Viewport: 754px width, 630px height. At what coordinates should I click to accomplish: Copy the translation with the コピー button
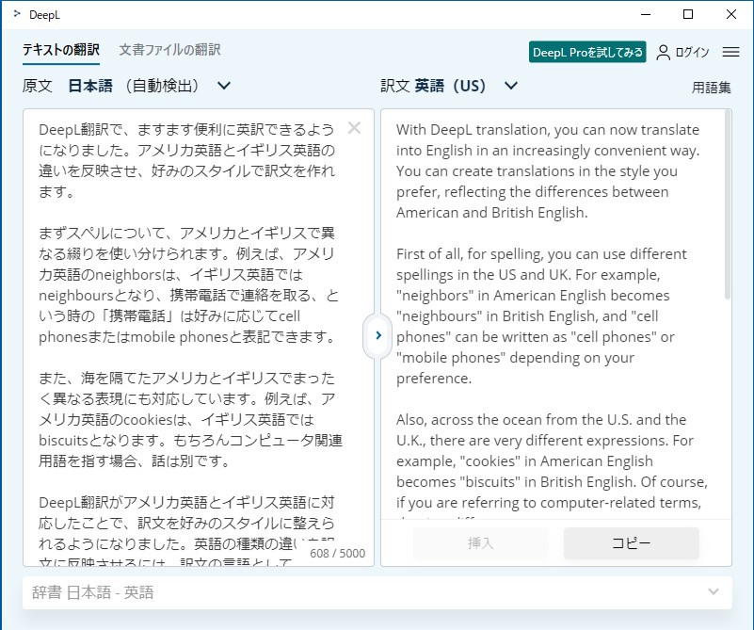click(631, 543)
